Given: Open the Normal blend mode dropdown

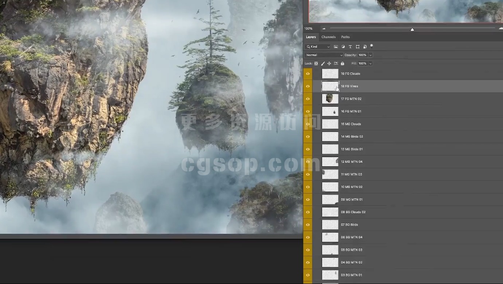Looking at the screenshot, I should click(x=324, y=55).
